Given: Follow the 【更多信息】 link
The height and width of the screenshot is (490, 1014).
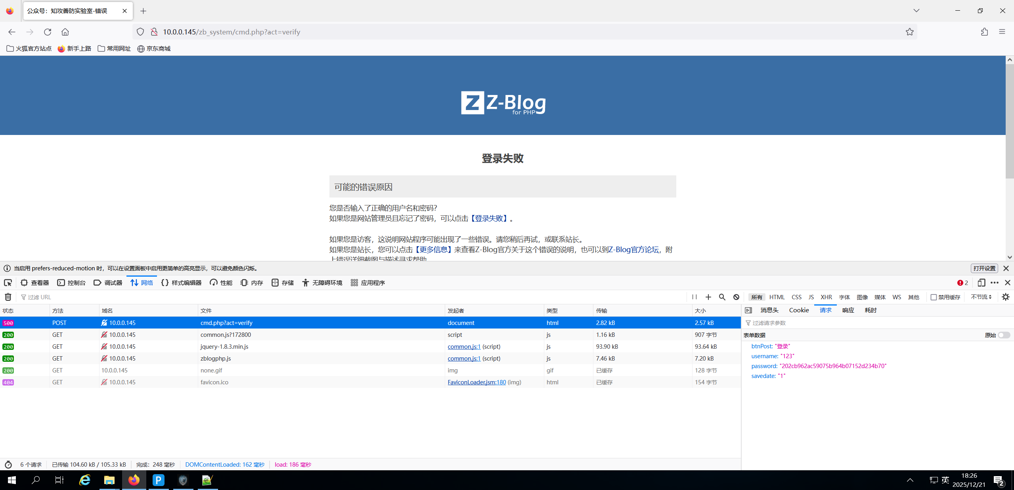Looking at the screenshot, I should coord(433,250).
